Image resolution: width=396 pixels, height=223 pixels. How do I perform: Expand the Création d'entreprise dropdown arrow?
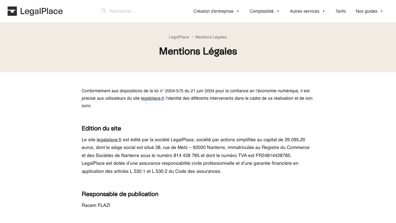[238, 11]
